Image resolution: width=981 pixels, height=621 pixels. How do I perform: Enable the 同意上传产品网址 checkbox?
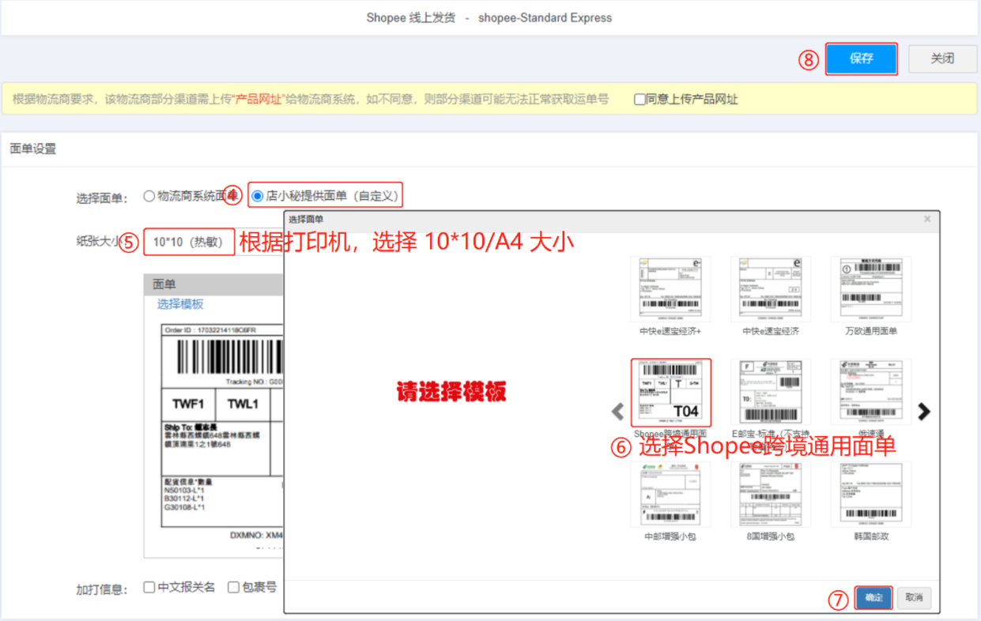click(x=640, y=100)
